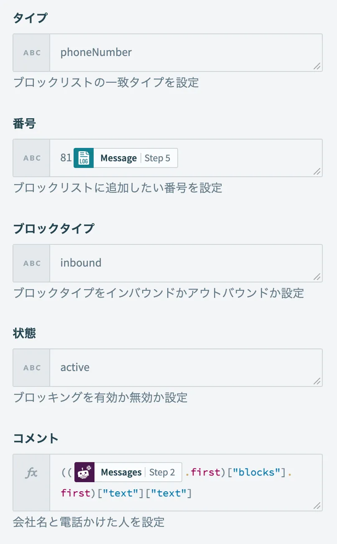Viewport: 337px width, 544px height.
Task: Click the コメント formula text on second line
Action: click(126, 493)
